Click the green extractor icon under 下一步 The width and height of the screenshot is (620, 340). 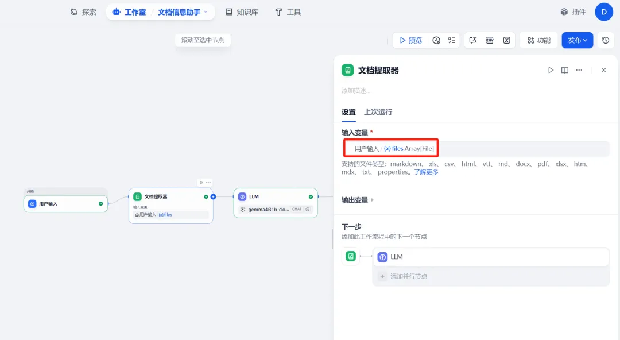click(x=351, y=256)
